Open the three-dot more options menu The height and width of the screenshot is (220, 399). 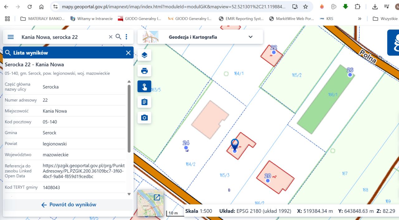coord(126,37)
